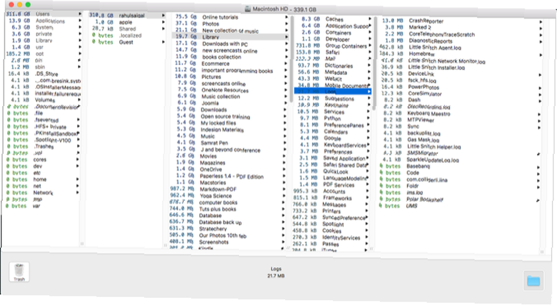Viewport: 557px width, 306px height.
Task: Select the Open source training folder
Action: pyautogui.click(x=229, y=116)
